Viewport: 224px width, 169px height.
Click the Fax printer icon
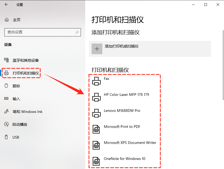[96, 81]
